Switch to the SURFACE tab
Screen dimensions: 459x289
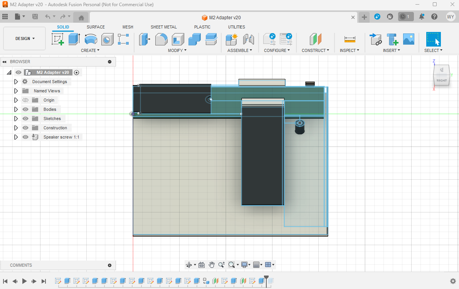(x=96, y=27)
